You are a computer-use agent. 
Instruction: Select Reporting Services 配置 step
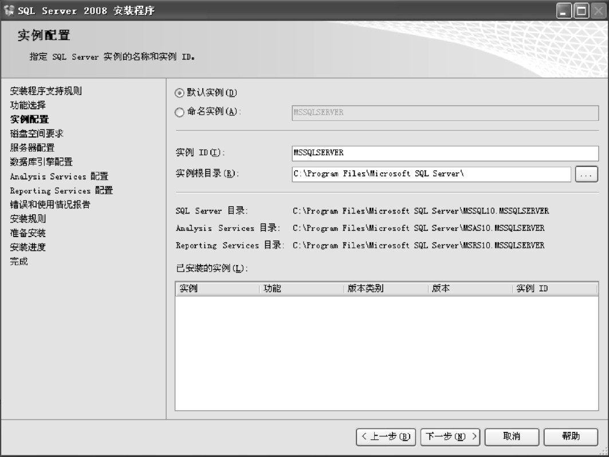(61, 190)
